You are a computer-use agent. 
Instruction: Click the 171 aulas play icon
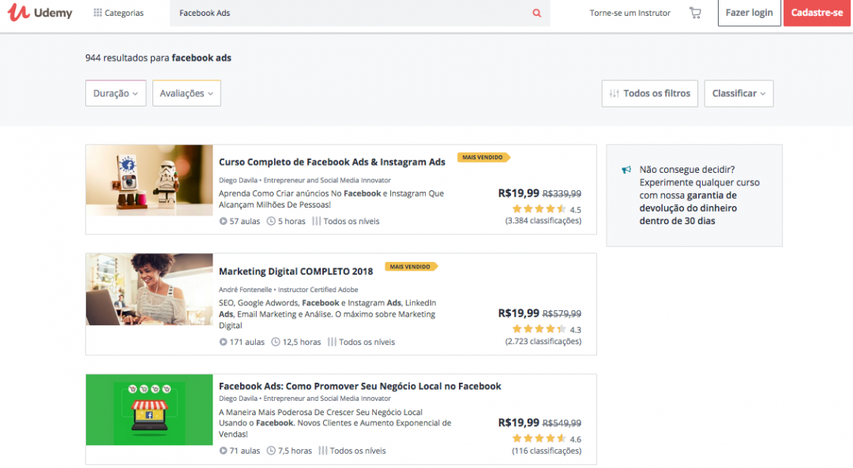pyautogui.click(x=223, y=342)
